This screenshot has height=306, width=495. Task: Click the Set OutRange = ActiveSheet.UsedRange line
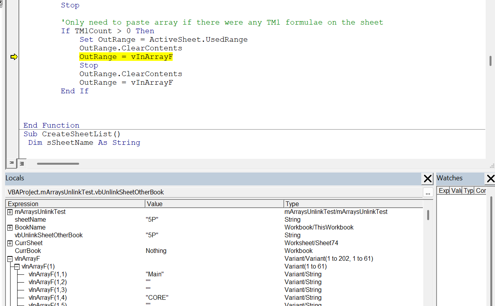point(163,40)
